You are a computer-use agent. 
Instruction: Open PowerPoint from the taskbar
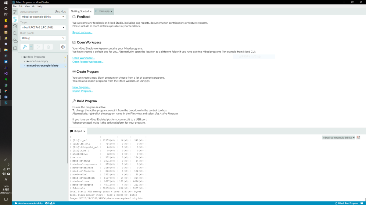click(6, 26)
